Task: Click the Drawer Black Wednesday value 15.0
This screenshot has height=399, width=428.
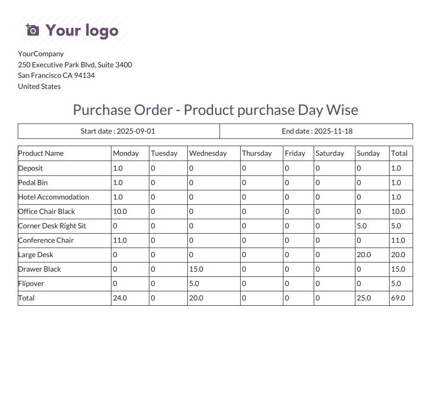Action: point(196,269)
